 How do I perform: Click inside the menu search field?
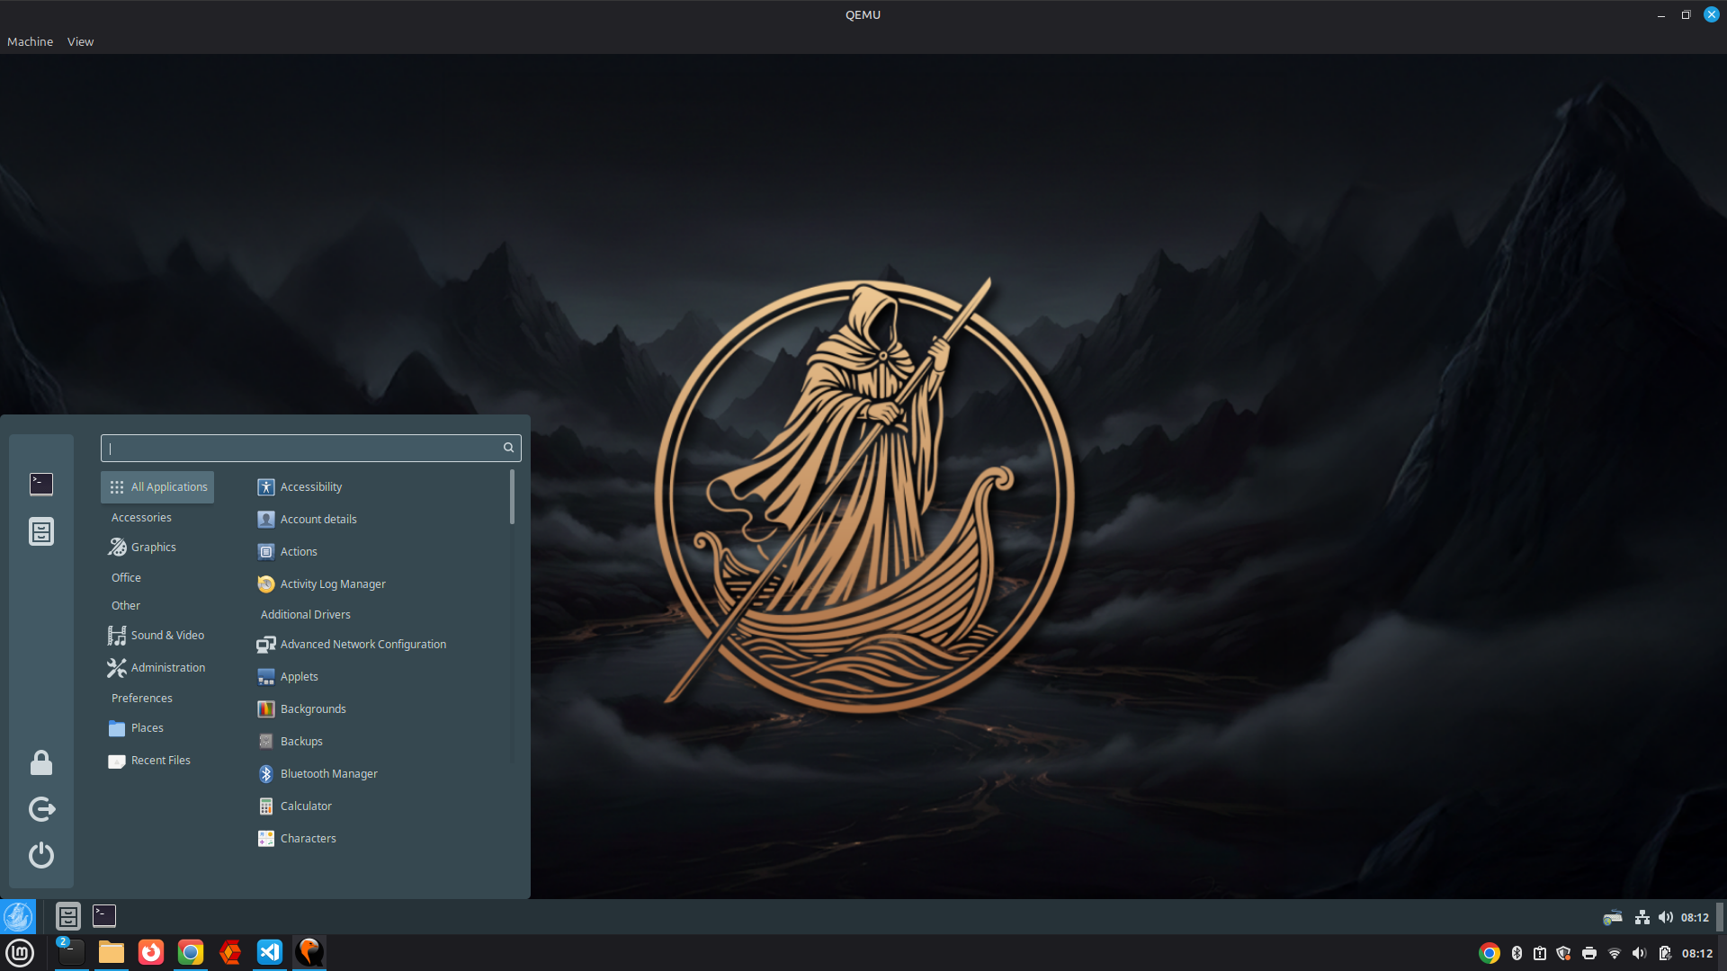point(306,448)
